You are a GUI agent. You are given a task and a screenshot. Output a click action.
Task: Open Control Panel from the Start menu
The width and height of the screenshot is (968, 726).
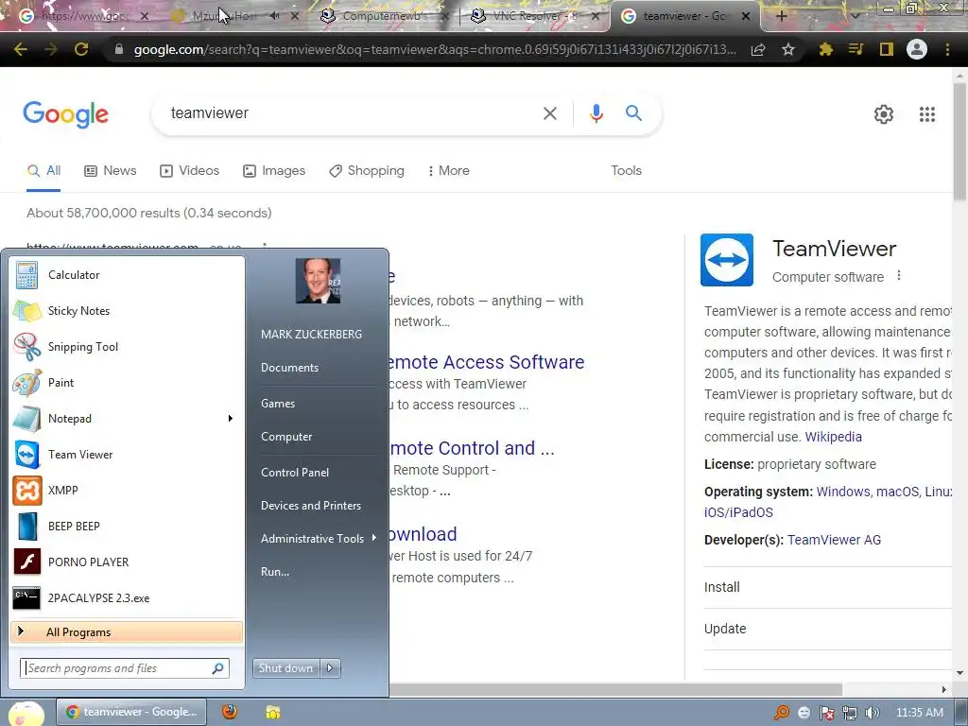tap(295, 473)
